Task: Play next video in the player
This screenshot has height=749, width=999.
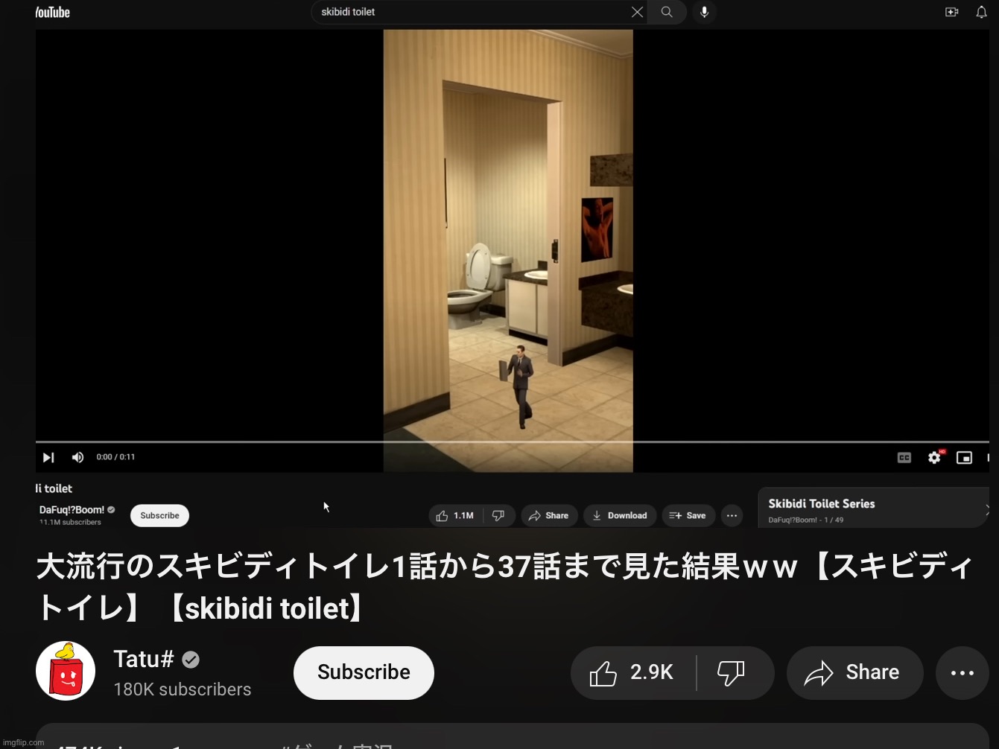Action: tap(48, 457)
